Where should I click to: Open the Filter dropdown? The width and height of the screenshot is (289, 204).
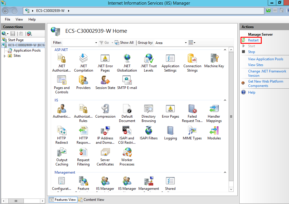point(96,43)
